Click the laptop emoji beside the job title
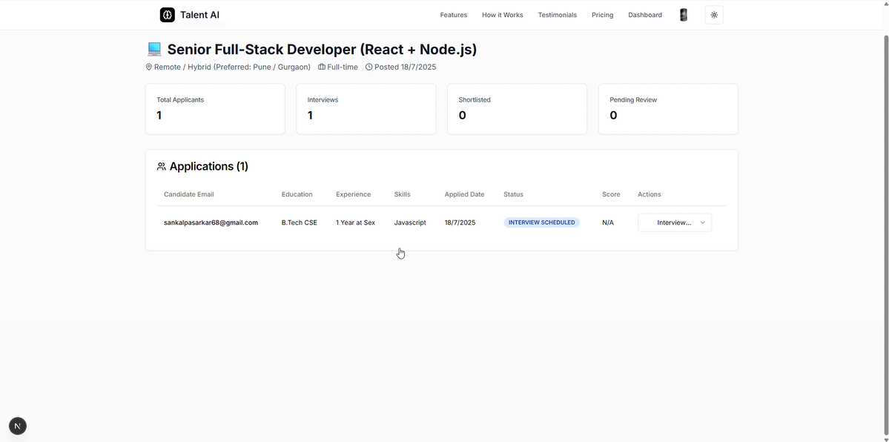 click(154, 50)
